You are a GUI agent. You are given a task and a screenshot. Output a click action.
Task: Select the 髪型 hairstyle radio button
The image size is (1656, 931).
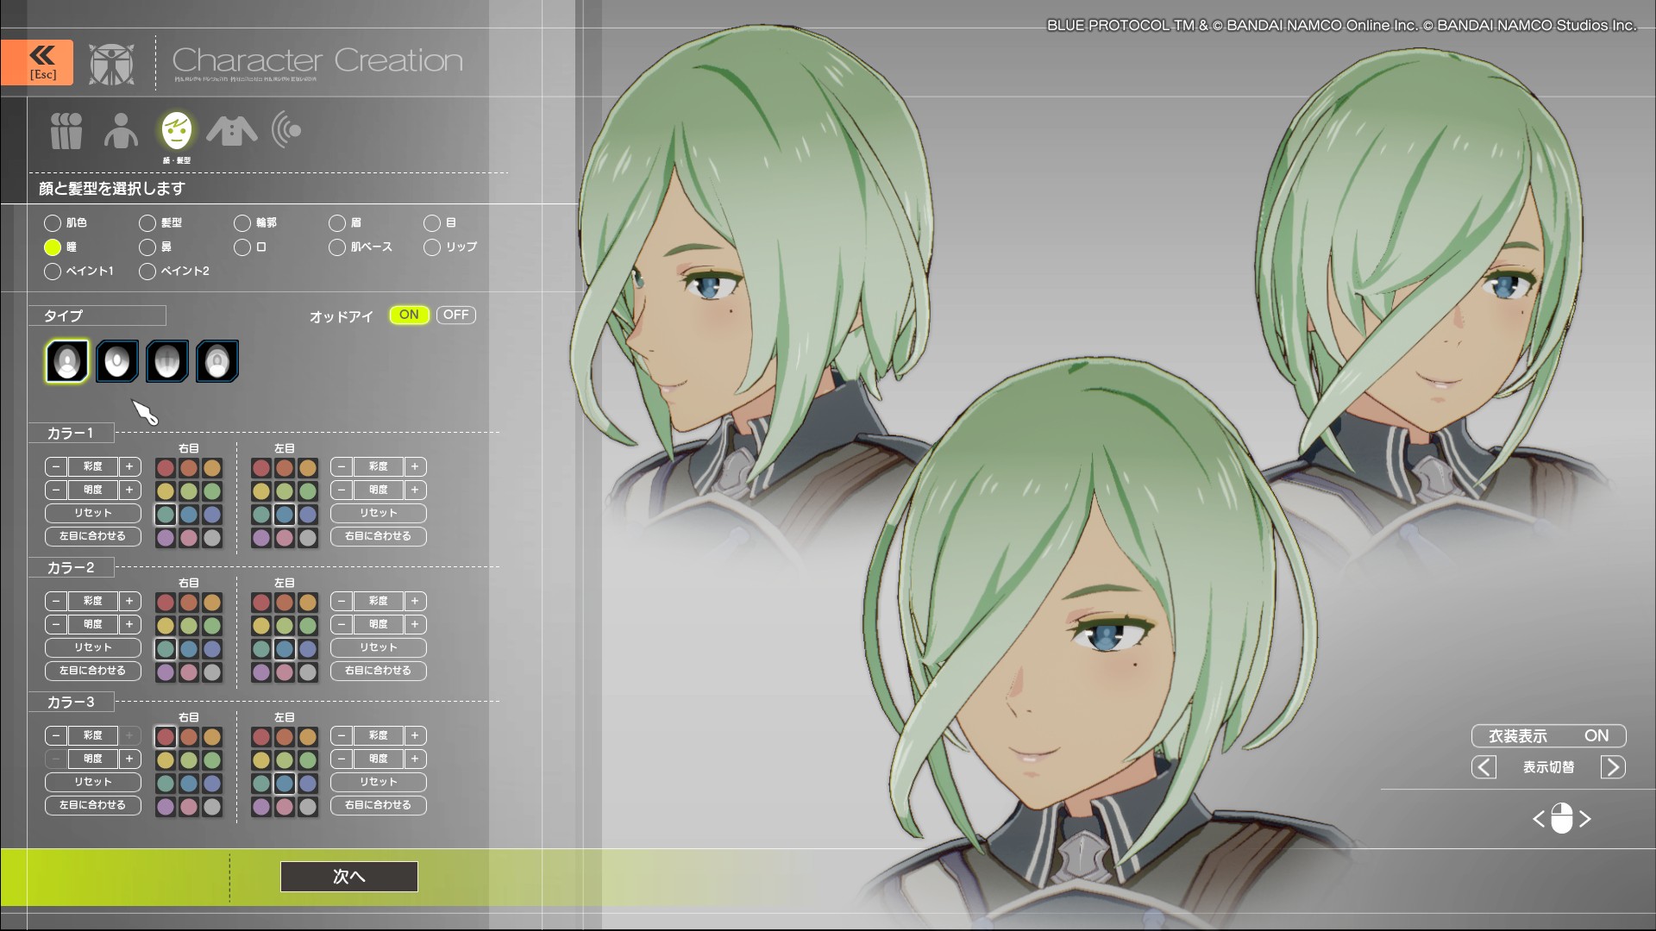pos(147,223)
